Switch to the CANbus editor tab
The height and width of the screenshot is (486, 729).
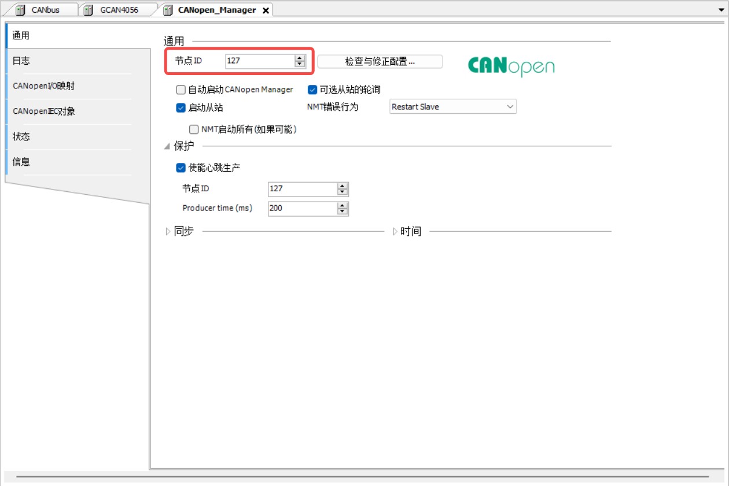[45, 10]
